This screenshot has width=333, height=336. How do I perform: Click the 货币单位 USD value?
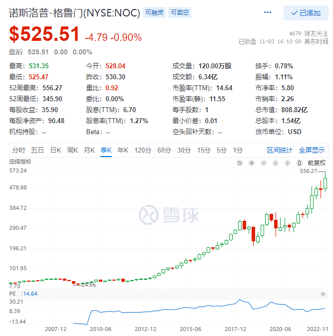pyautogui.click(x=295, y=132)
